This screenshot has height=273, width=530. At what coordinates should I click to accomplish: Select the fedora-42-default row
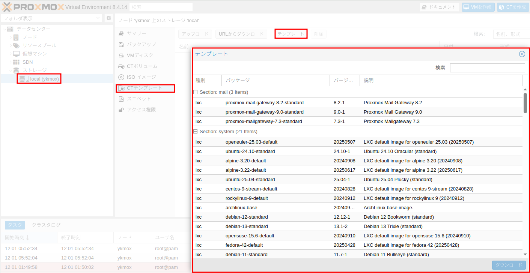point(358,245)
